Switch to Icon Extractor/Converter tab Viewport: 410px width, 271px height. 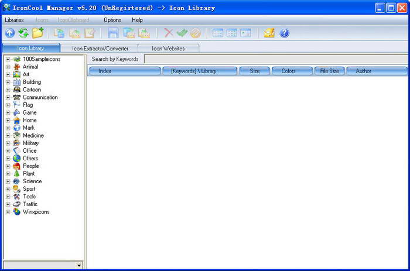(100, 49)
